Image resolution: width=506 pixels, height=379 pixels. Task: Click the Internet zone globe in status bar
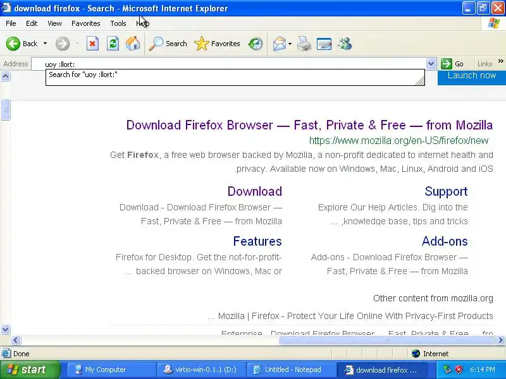[x=416, y=354]
